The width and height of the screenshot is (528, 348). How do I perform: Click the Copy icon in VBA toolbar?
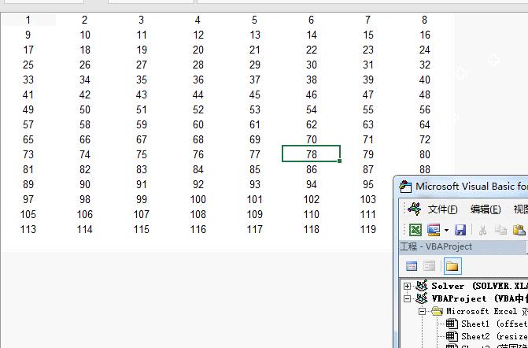[x=500, y=230]
